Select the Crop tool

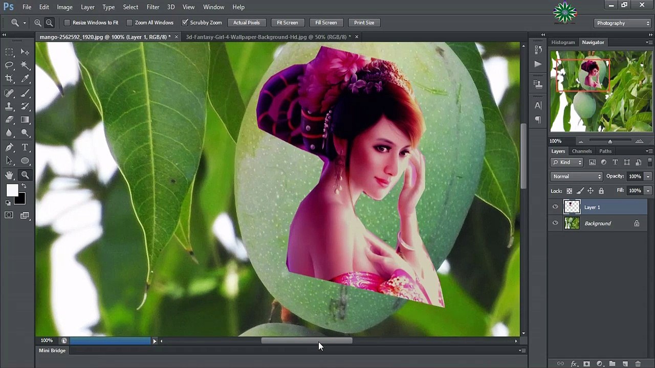(9, 79)
